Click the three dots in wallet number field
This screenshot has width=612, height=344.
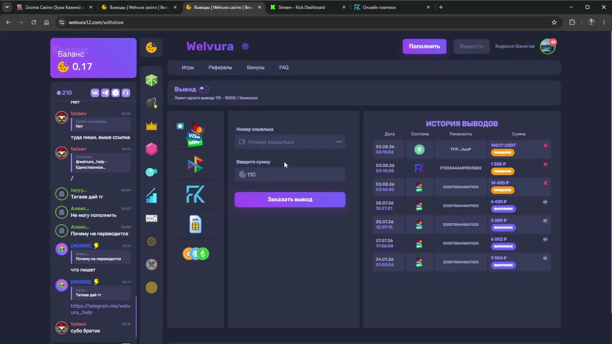coord(339,142)
